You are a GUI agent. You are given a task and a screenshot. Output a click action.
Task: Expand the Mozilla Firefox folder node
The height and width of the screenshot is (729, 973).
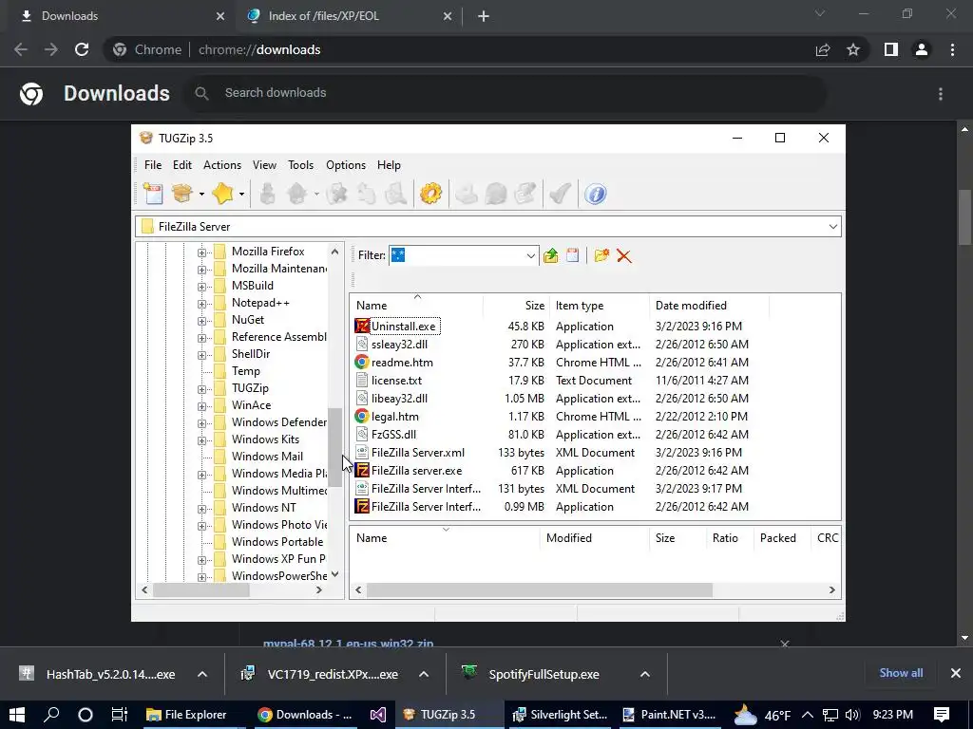pos(201,252)
